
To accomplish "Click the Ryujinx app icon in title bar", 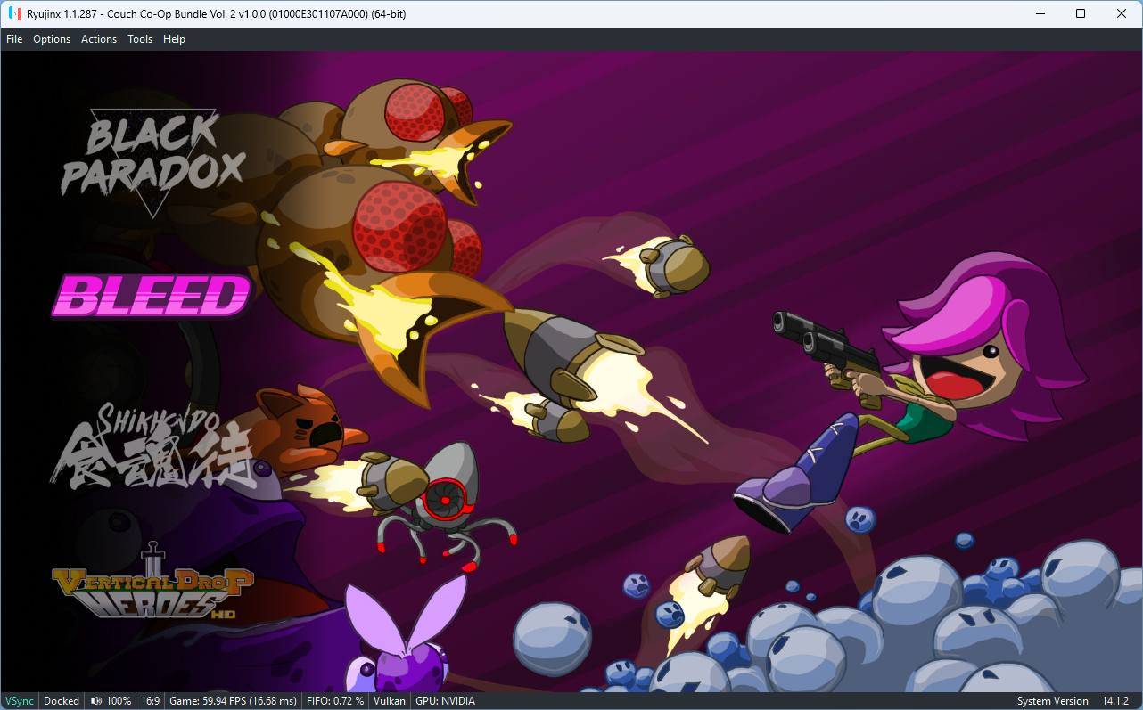I will (15, 13).
